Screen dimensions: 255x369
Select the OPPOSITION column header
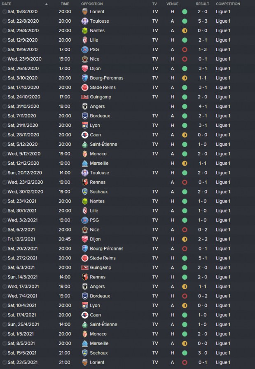pyautogui.click(x=91, y=4)
